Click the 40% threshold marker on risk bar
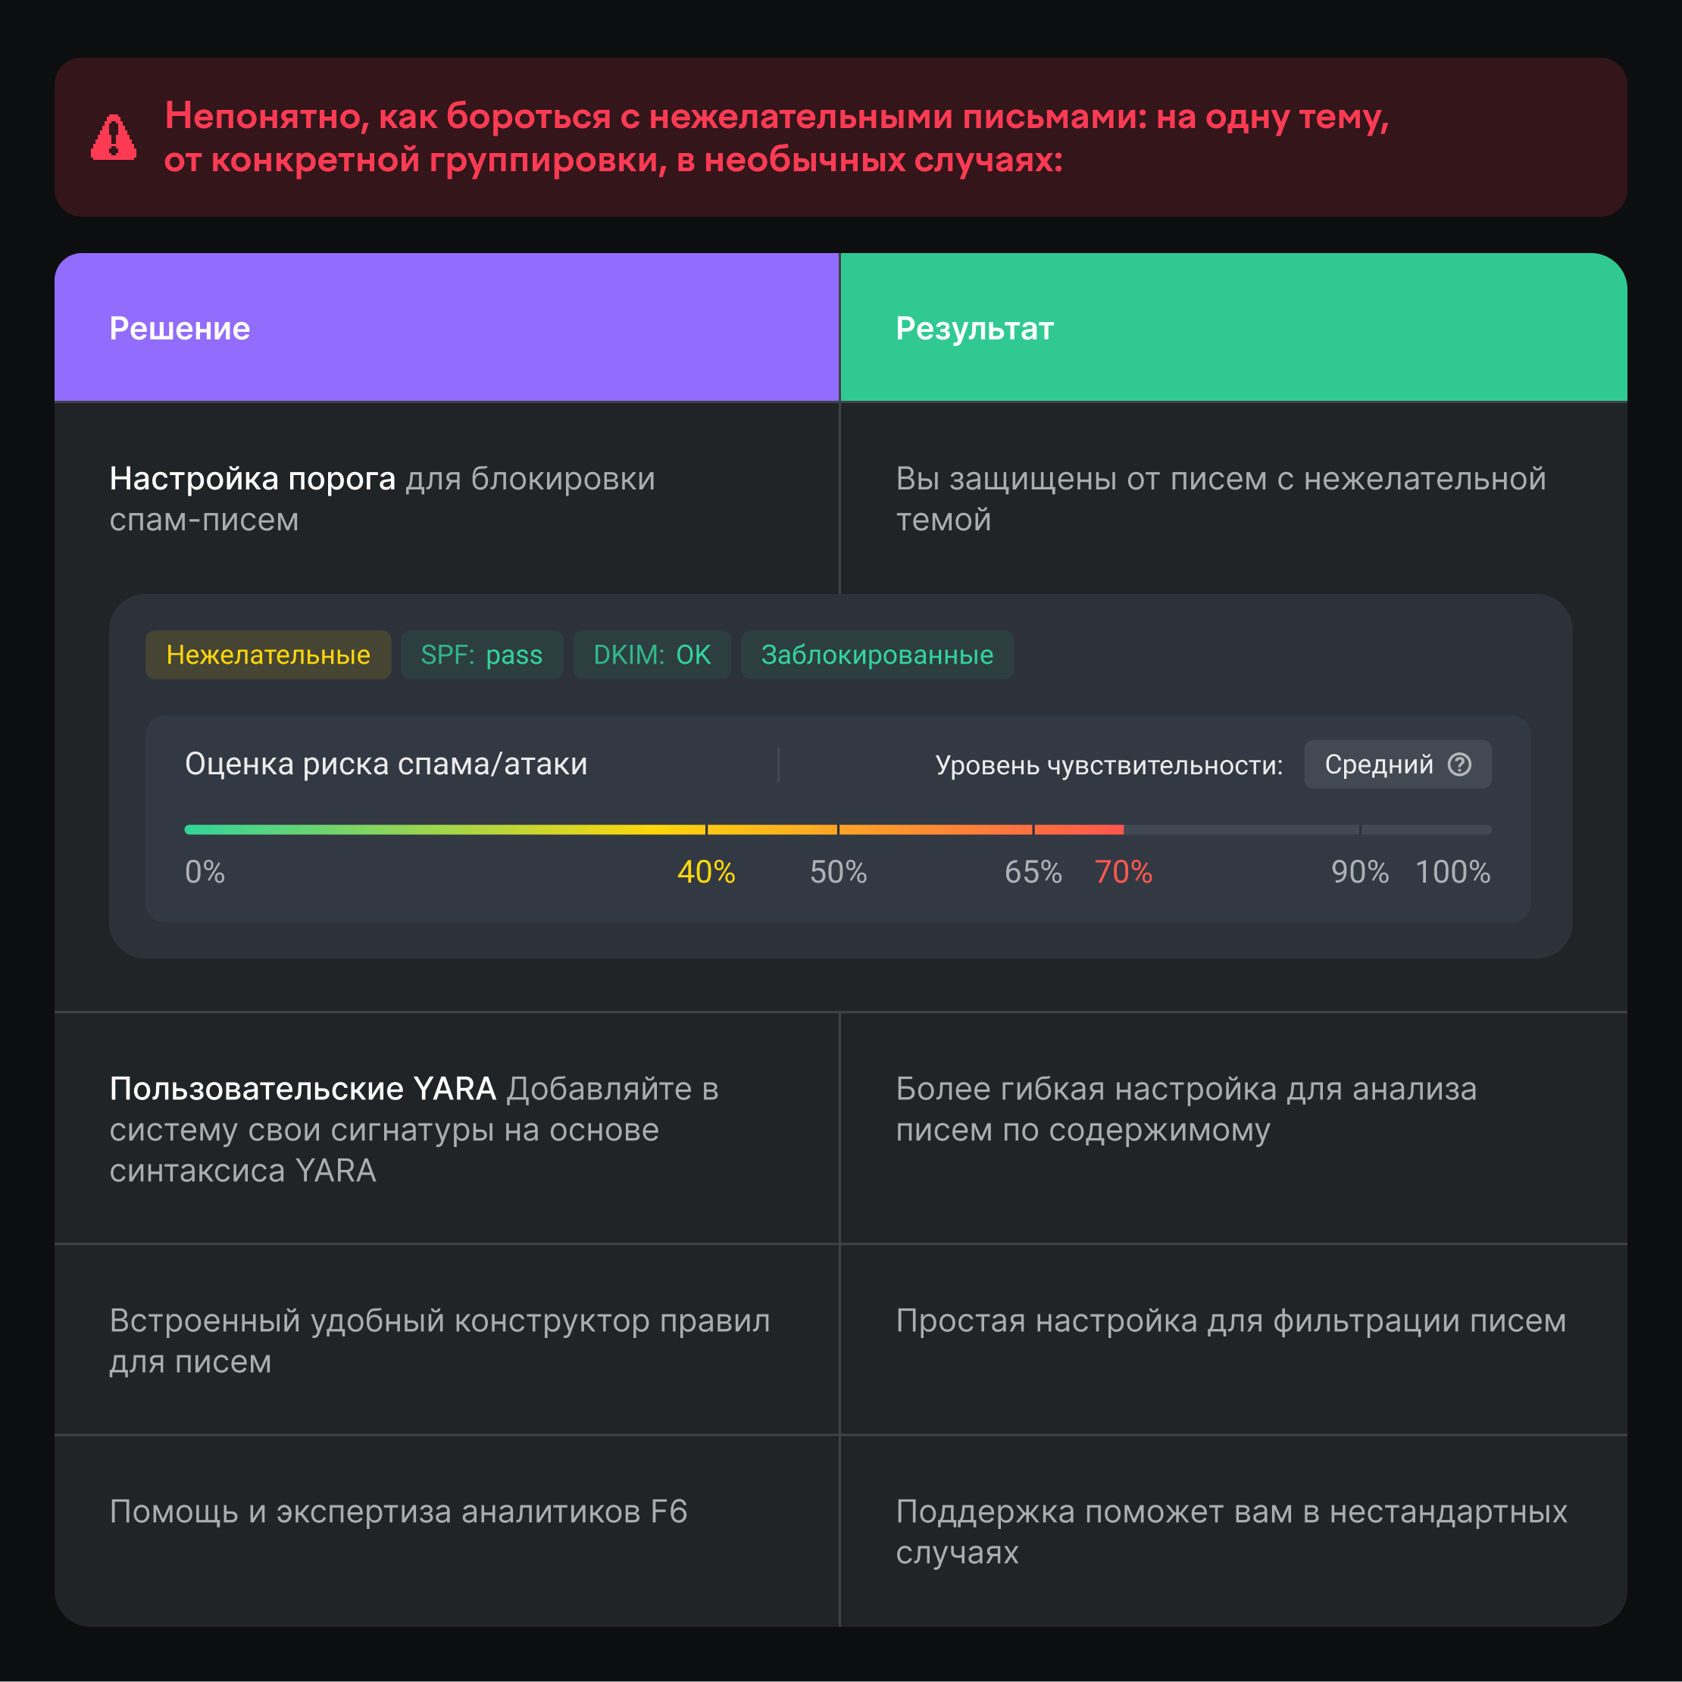 click(x=706, y=830)
